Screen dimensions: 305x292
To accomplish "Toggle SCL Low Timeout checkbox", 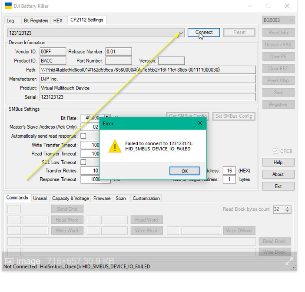I will click(x=83, y=162).
